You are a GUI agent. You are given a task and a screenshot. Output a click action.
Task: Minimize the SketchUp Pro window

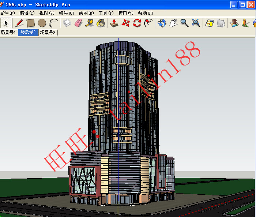click(x=234, y=5)
